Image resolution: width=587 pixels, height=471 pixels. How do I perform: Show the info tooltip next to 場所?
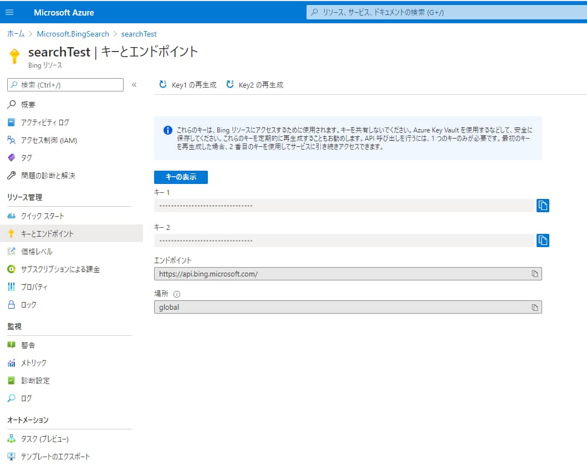(x=177, y=293)
